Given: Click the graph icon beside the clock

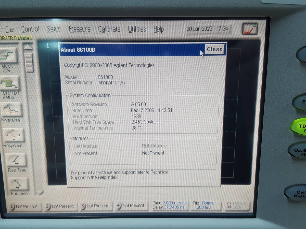Looking at the screenshot, I should click(250, 30).
